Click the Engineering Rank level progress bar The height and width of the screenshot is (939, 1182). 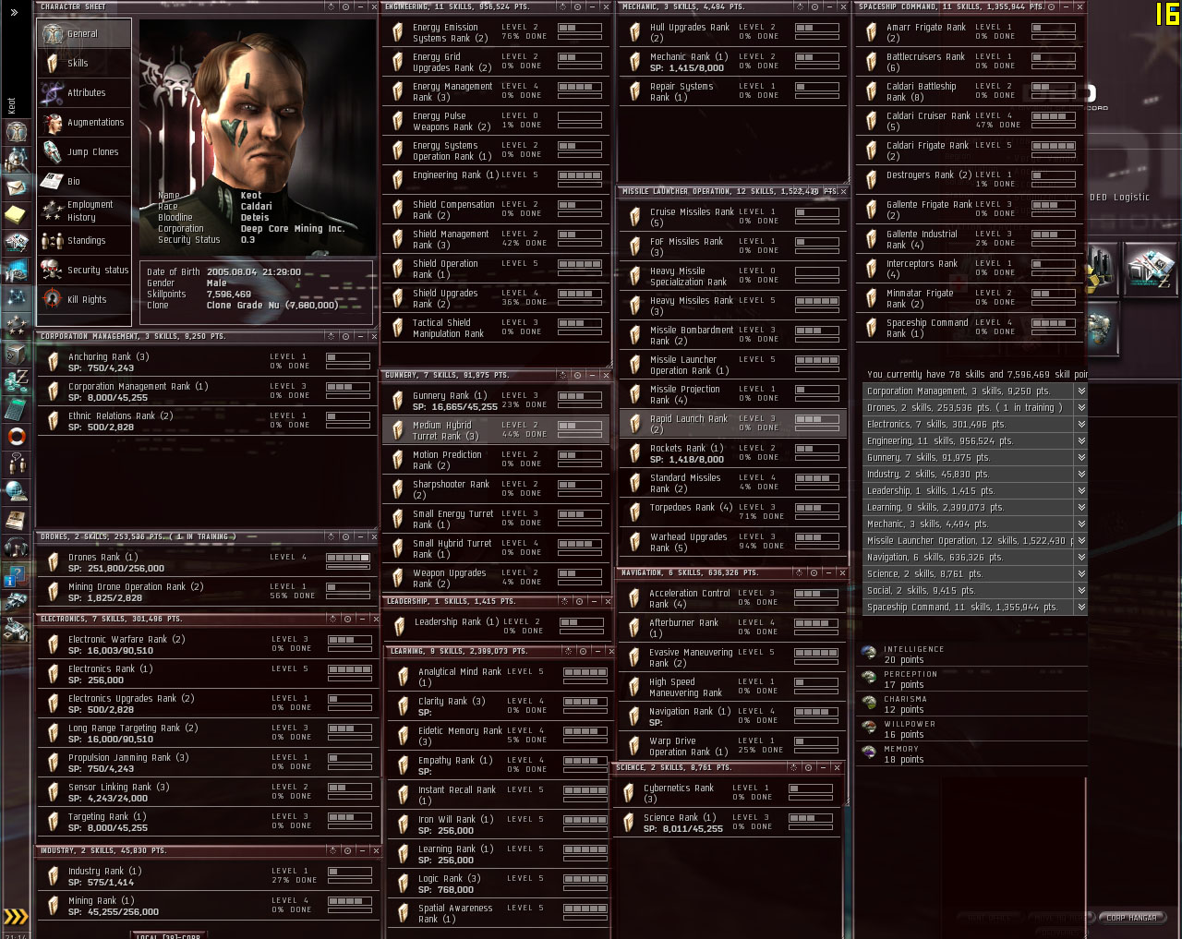[x=580, y=175]
